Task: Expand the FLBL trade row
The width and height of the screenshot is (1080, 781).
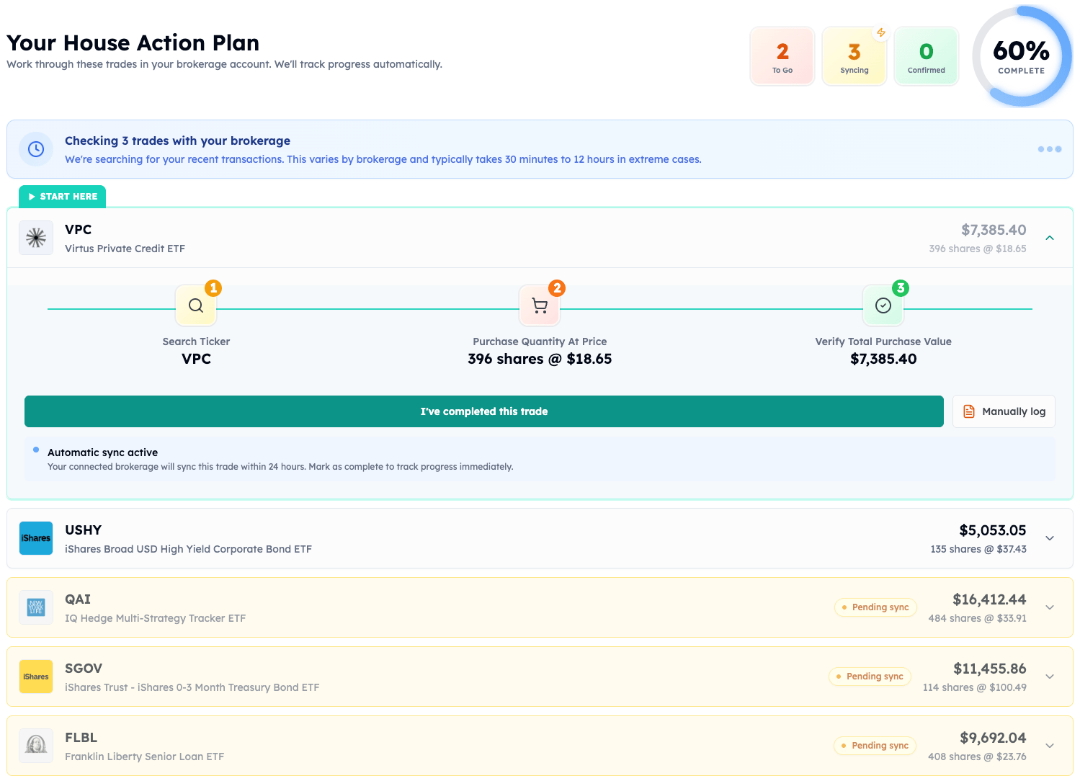Action: point(1050,746)
